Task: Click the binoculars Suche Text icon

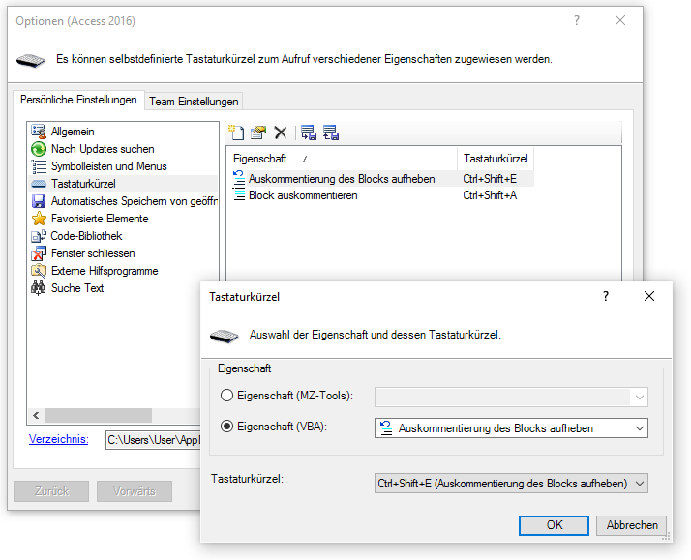Action: point(39,288)
